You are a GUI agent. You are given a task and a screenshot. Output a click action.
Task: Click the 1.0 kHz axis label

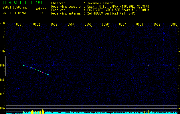2,51
